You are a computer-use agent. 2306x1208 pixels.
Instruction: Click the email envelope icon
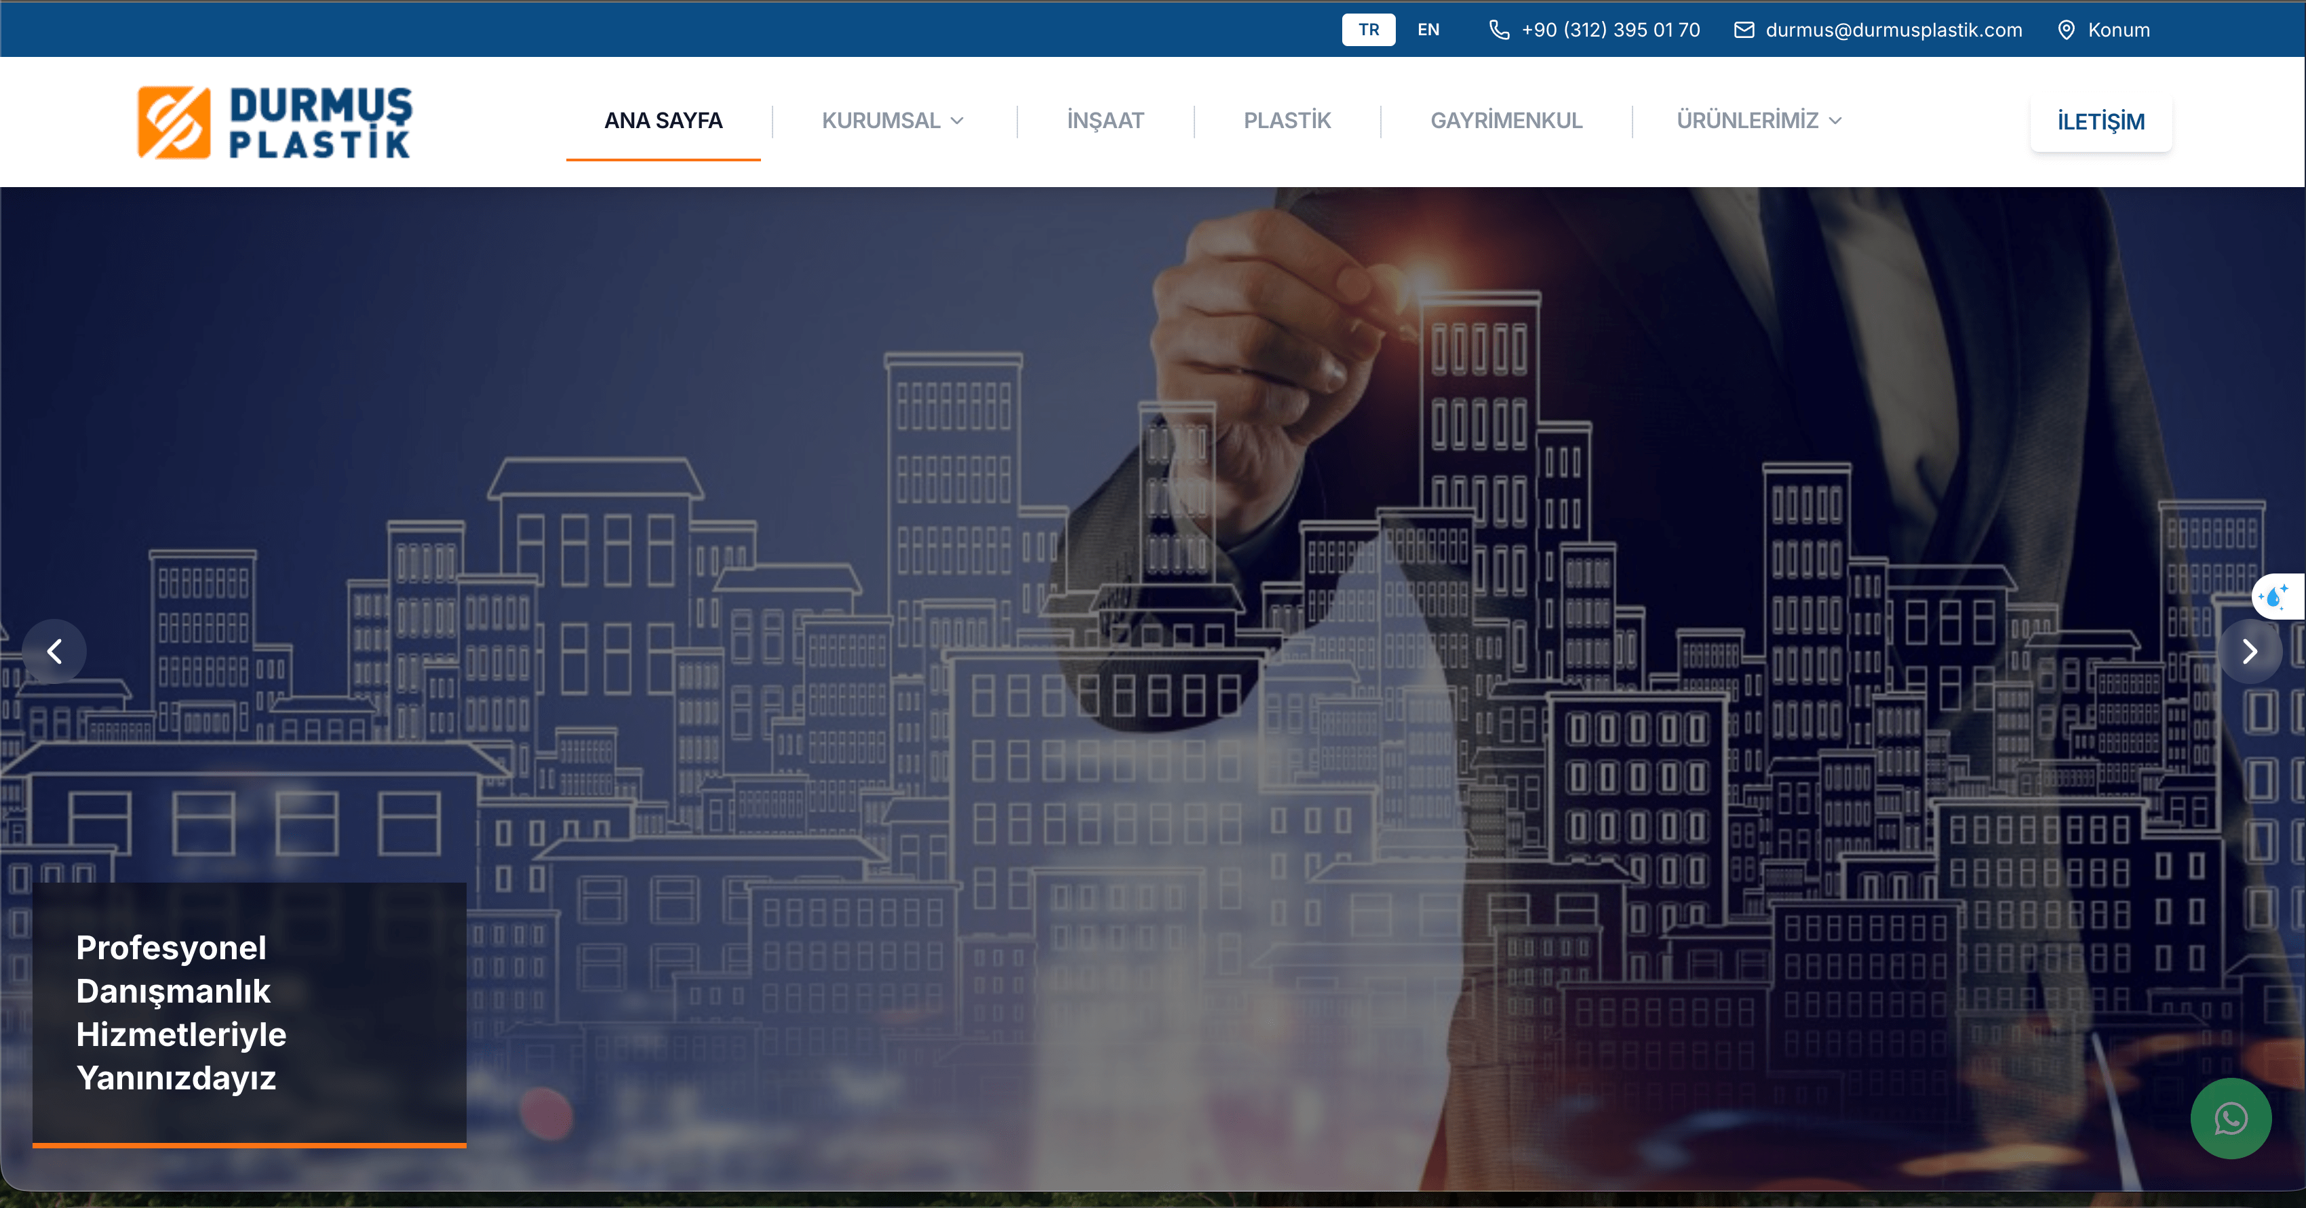tap(1744, 30)
